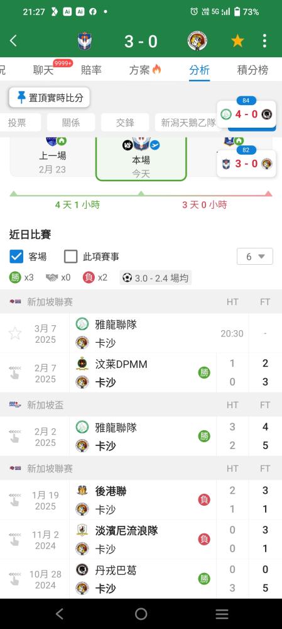The width and height of the screenshot is (282, 629).
Task: Open the match count dropdown showing 6
Action: click(255, 257)
